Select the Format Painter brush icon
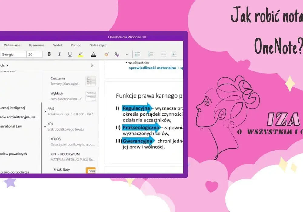Image resolution: width=303 pixels, height=212 pixels. click(x=106, y=54)
